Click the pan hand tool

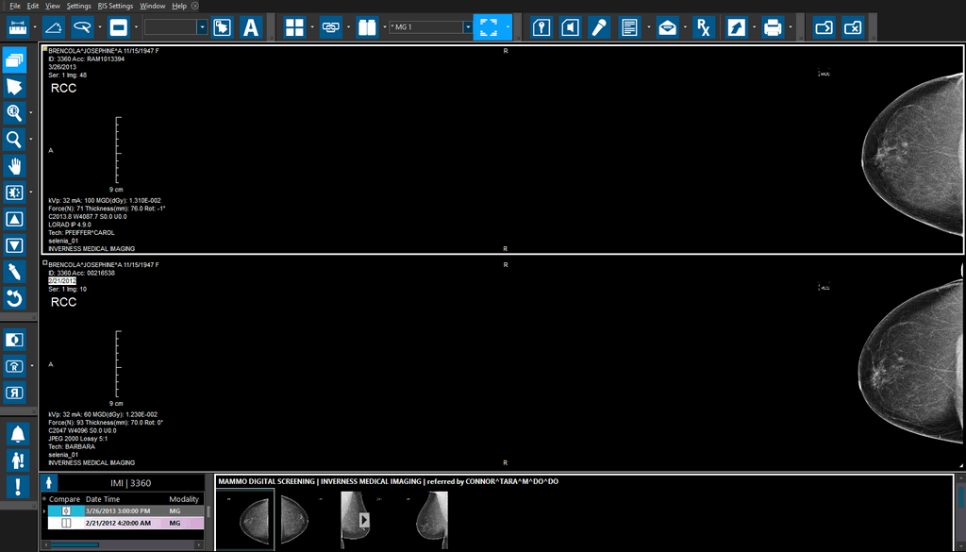point(14,166)
